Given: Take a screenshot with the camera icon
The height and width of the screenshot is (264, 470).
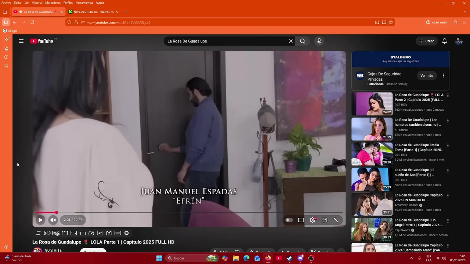Looking at the screenshot, I should click(x=109, y=233).
